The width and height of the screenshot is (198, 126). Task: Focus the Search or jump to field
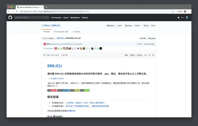pos(31,17)
